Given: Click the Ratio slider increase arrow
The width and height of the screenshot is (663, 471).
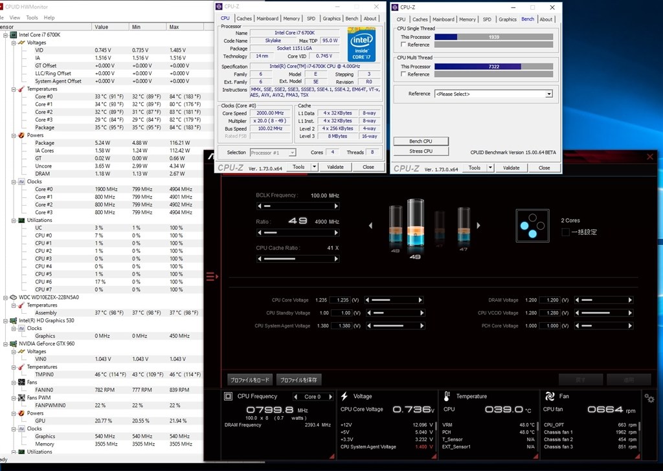Looking at the screenshot, I should pos(336,233).
